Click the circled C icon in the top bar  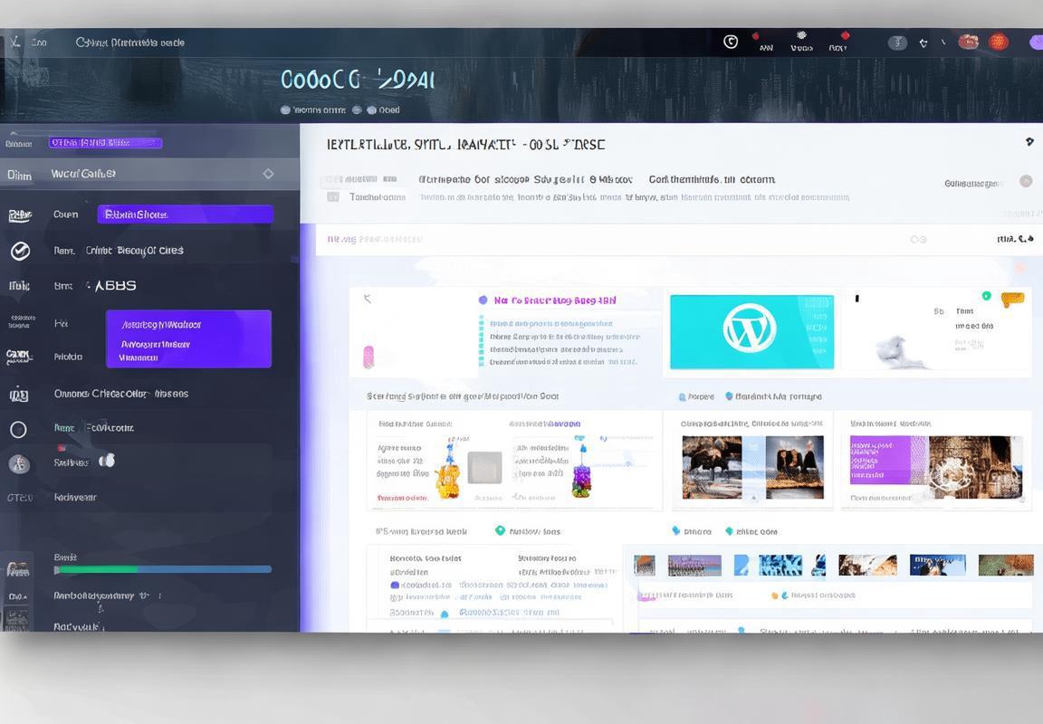pos(731,42)
